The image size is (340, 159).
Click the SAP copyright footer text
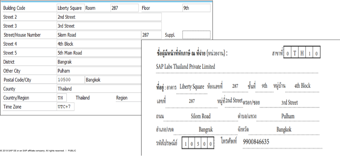38,151
